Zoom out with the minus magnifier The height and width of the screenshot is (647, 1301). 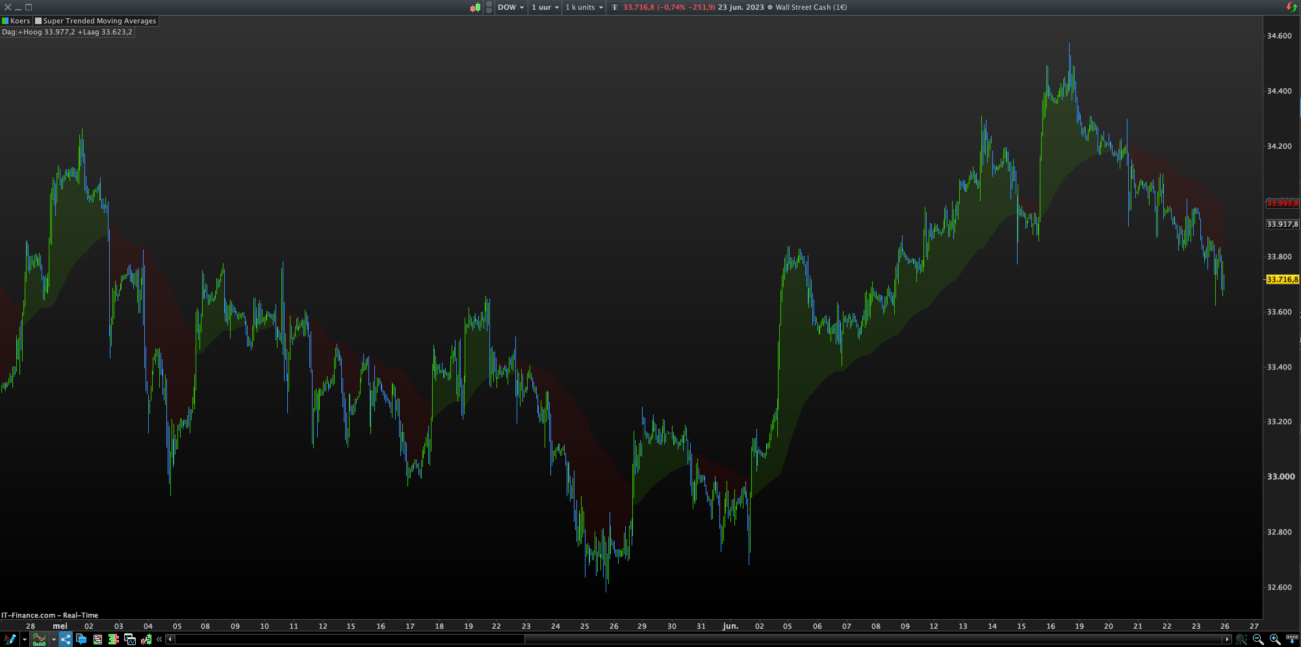[x=1258, y=639]
